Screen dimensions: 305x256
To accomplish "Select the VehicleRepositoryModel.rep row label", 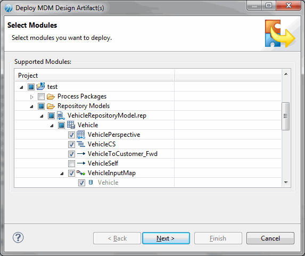I will point(107,115).
